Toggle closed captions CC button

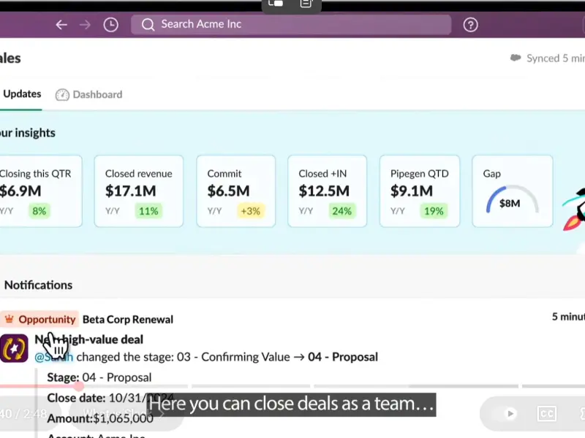546,414
